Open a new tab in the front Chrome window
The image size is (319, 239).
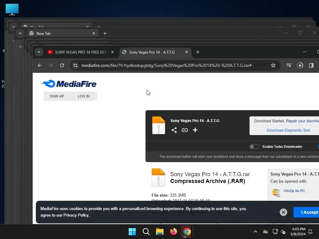coord(198,52)
